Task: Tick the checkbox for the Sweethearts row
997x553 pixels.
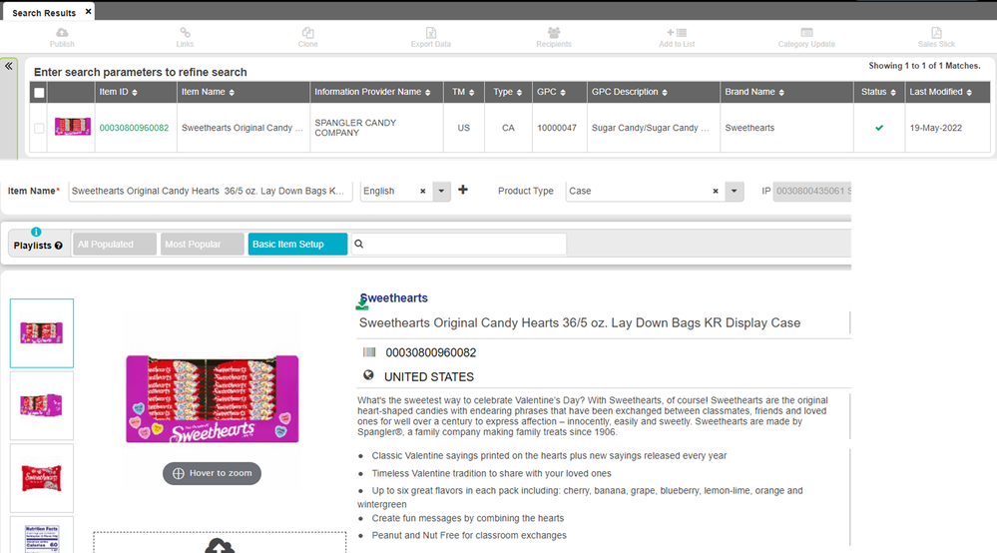Action: [39, 128]
